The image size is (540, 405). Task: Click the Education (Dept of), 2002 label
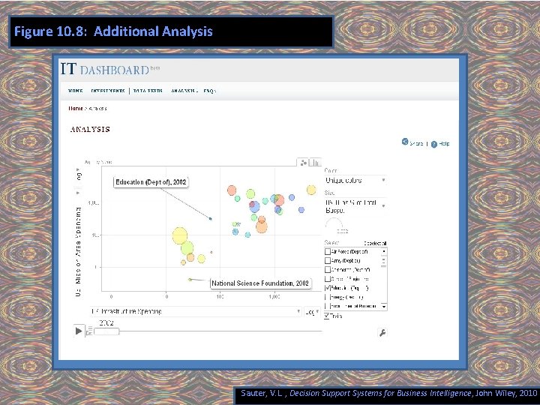coord(151,182)
